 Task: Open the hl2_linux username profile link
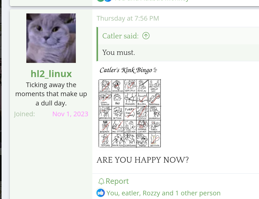(x=51, y=73)
